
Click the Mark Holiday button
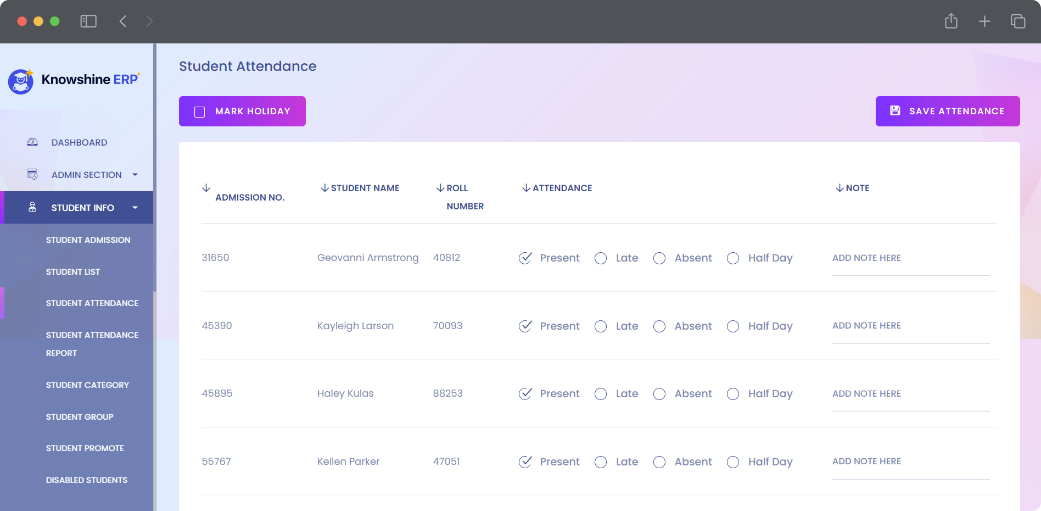[242, 112]
